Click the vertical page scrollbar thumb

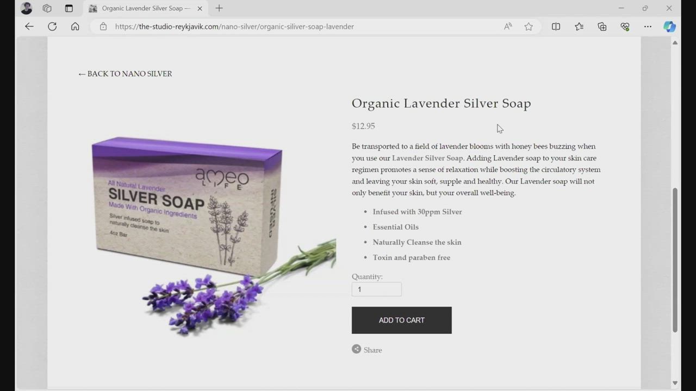(x=675, y=260)
